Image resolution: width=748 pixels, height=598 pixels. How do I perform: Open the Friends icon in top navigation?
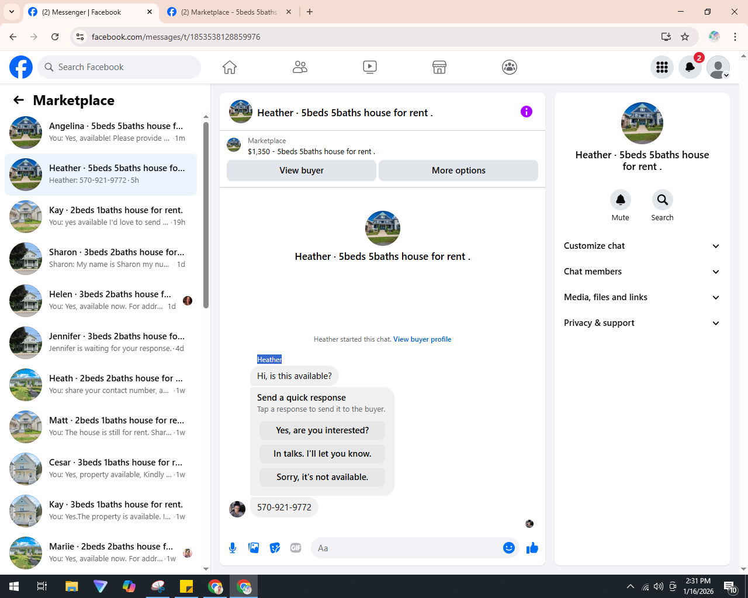tap(300, 67)
